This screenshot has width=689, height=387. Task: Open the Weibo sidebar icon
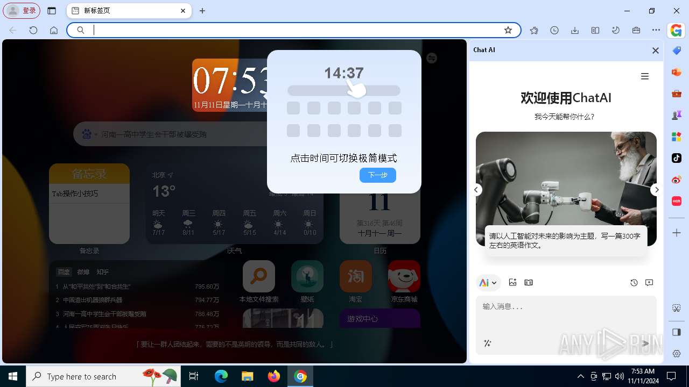click(677, 180)
